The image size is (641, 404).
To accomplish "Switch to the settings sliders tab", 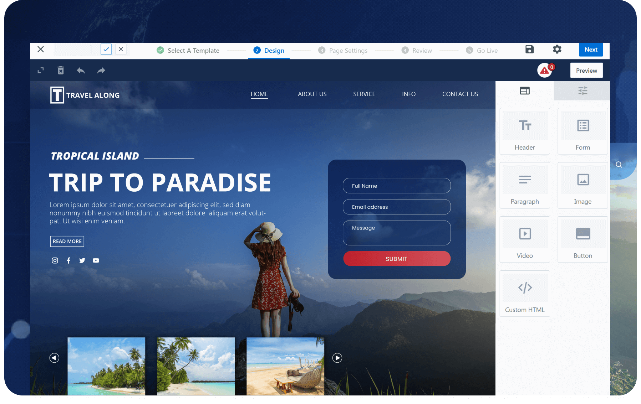I will 582,91.
